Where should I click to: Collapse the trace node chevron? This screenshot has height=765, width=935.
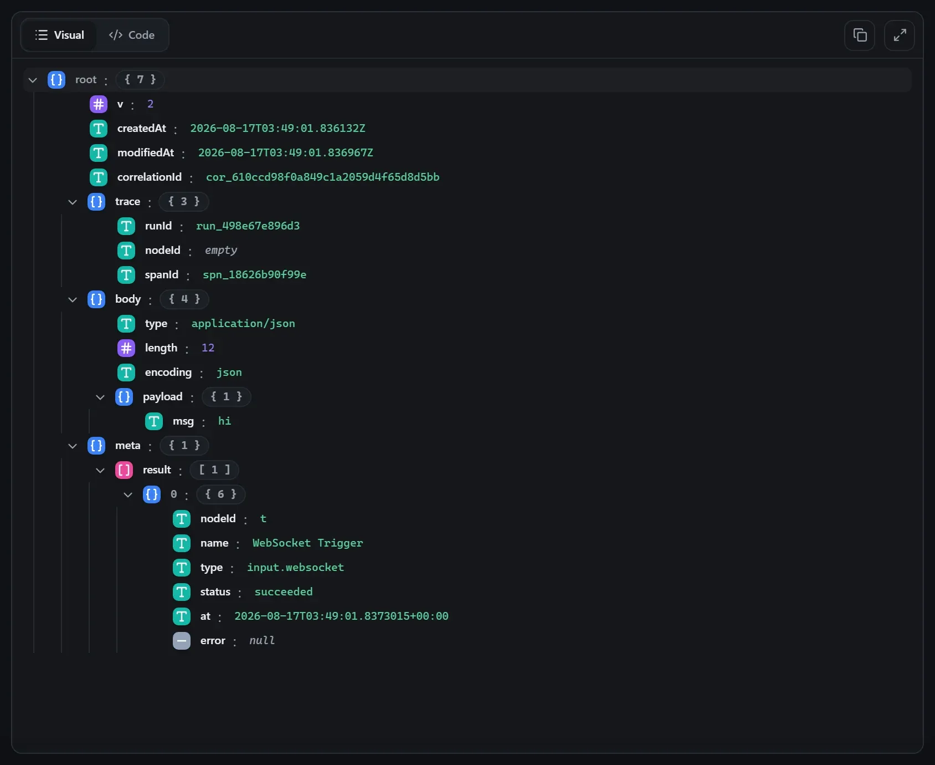coord(73,202)
